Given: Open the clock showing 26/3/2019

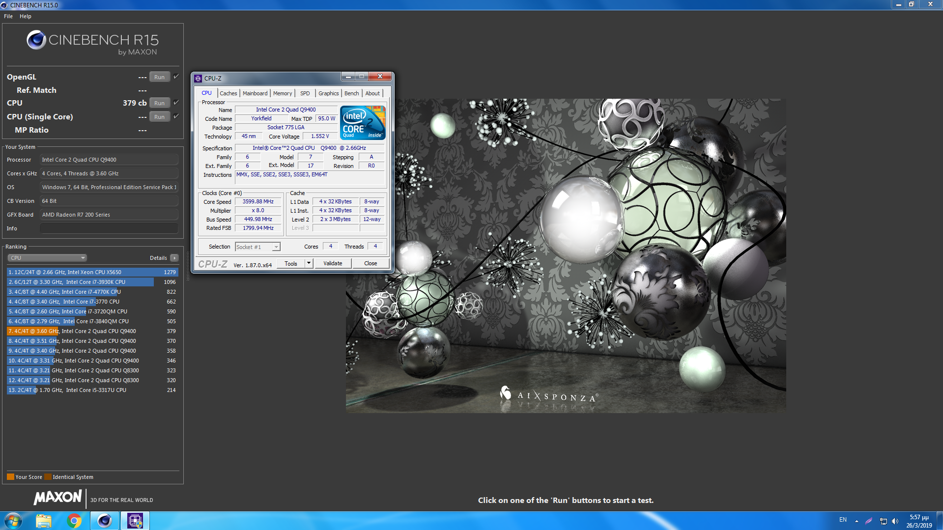Looking at the screenshot, I should [919, 521].
